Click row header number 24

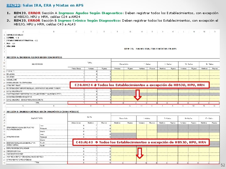coord(4,103)
